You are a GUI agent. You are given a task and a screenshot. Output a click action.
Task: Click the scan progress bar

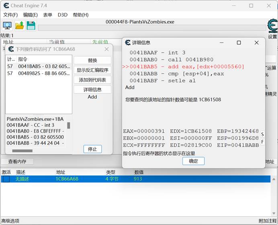point(152,28)
